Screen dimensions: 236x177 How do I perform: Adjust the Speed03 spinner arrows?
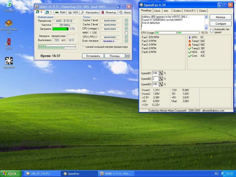pos(161,84)
